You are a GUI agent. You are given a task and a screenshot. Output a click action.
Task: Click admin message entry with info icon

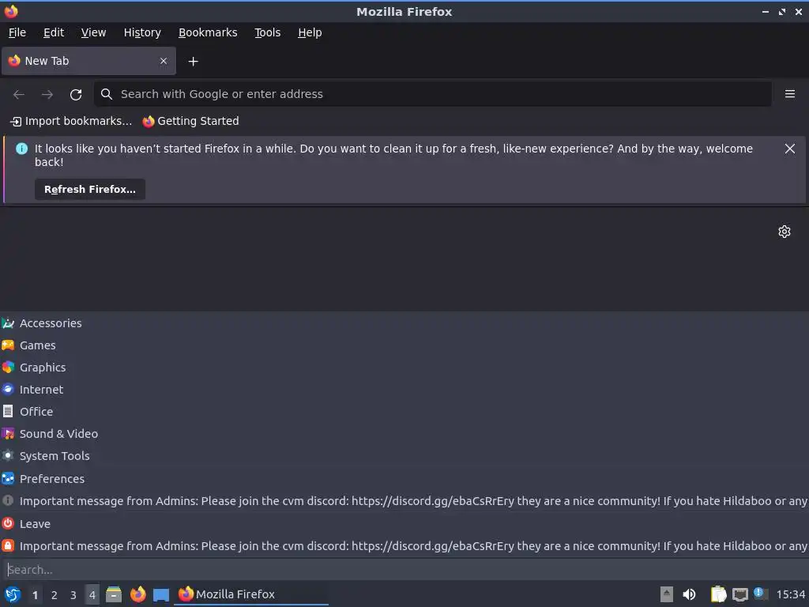pos(404,501)
